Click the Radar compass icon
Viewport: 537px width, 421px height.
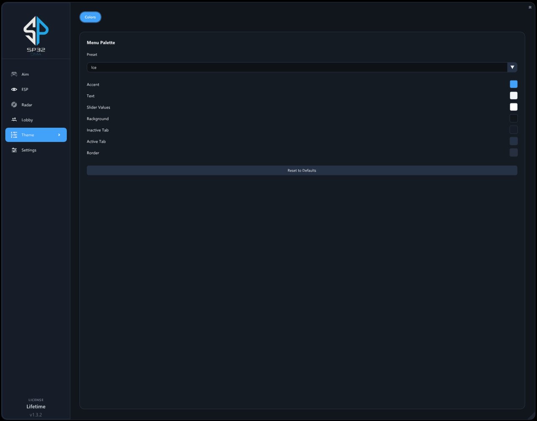[14, 105]
